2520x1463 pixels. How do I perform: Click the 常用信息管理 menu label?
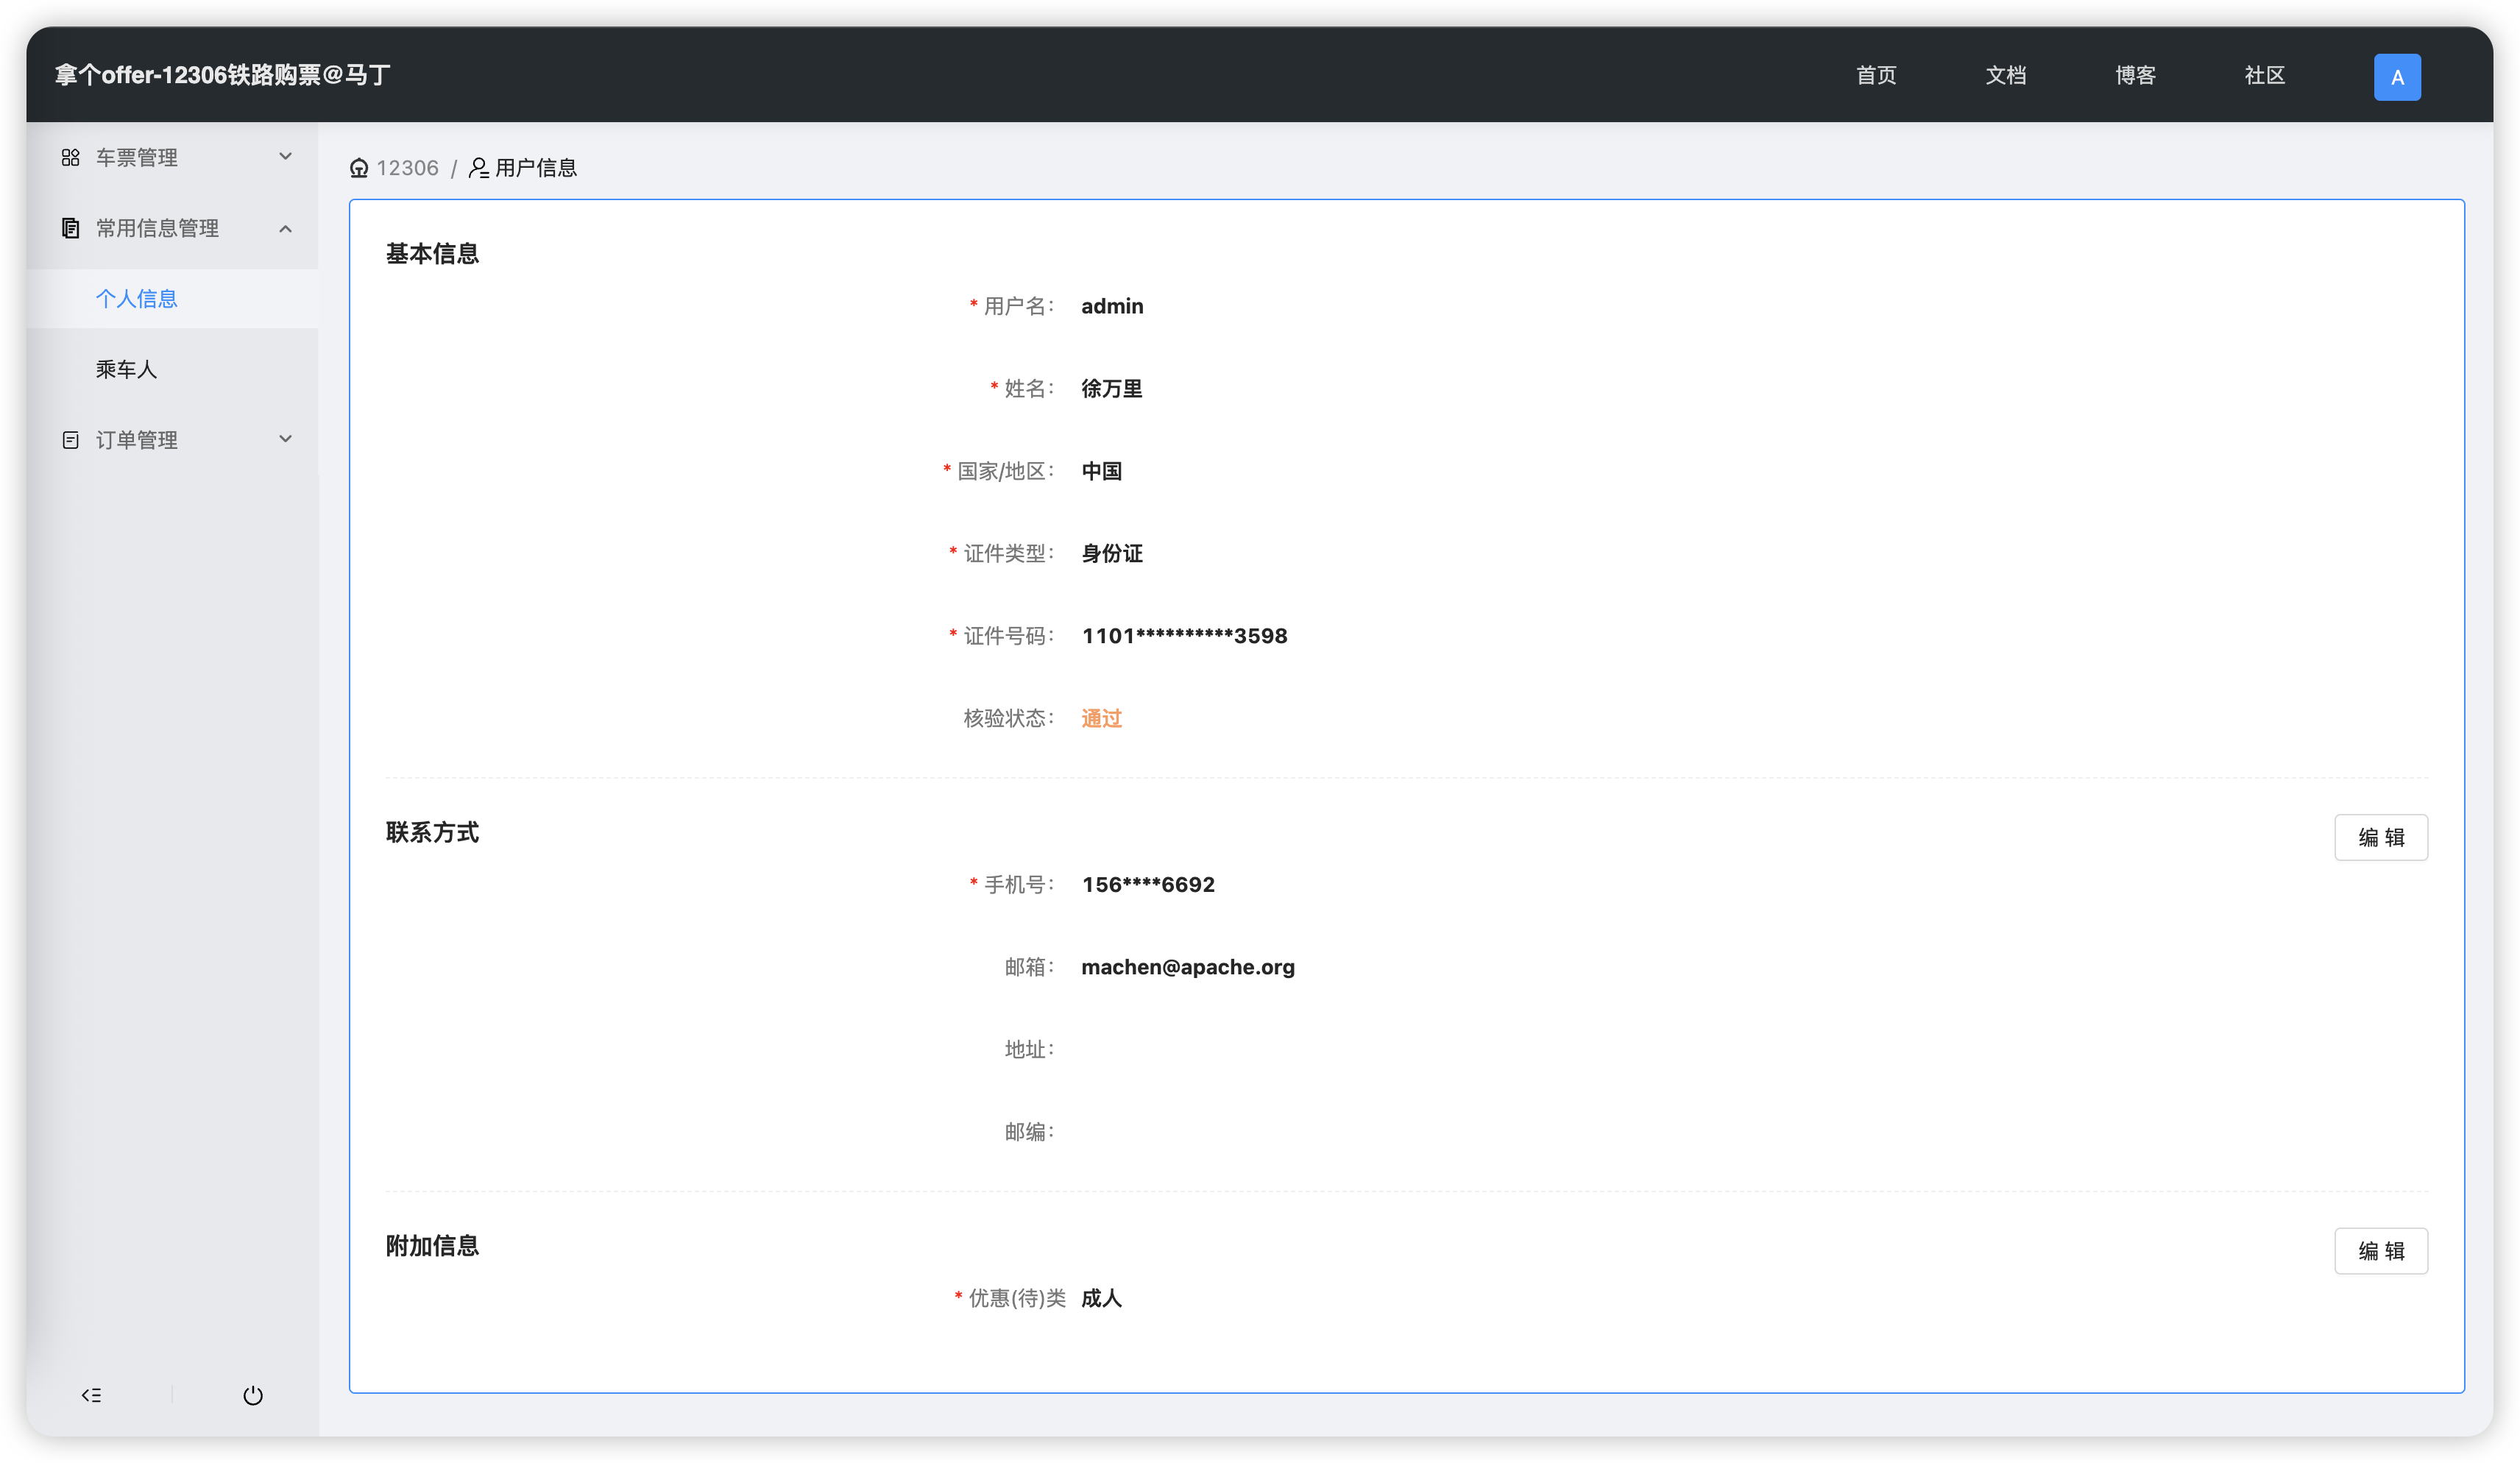click(157, 228)
